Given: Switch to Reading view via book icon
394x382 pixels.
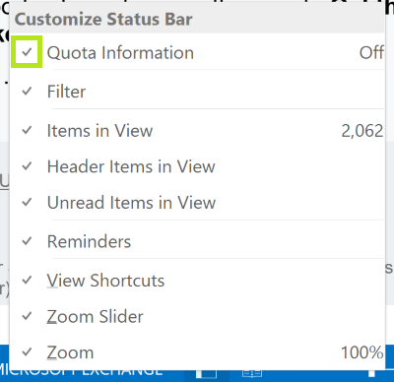Looking at the screenshot, I should (251, 374).
